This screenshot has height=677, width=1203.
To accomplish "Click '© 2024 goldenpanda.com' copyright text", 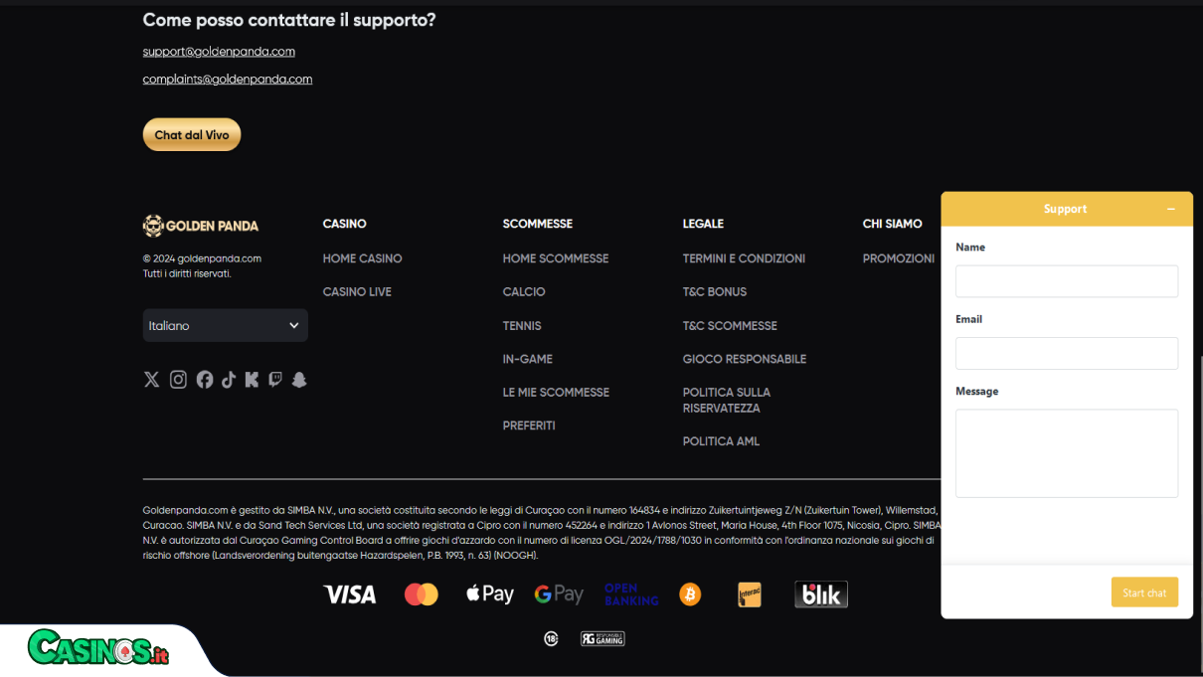I will pos(202,258).
